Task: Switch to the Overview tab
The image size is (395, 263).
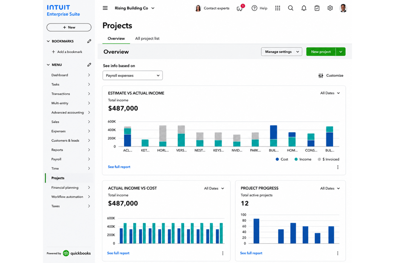Action: (x=116, y=38)
